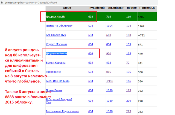Click the 136 simple value link
Screen dimensions: 175x115
(x=129, y=72)
